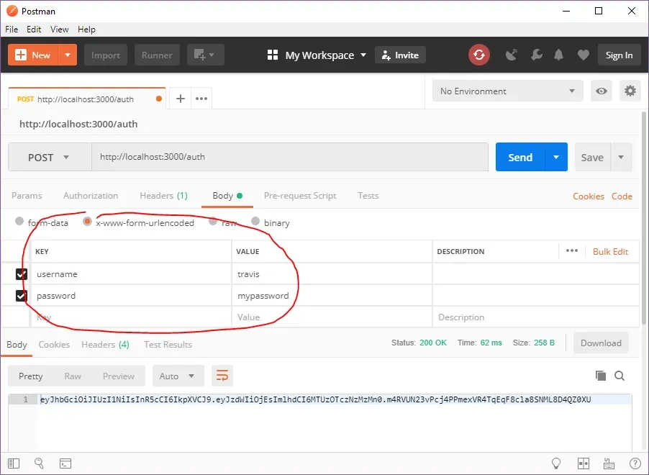Click the Bulk Edit link
The image size is (649, 475).
tap(610, 251)
